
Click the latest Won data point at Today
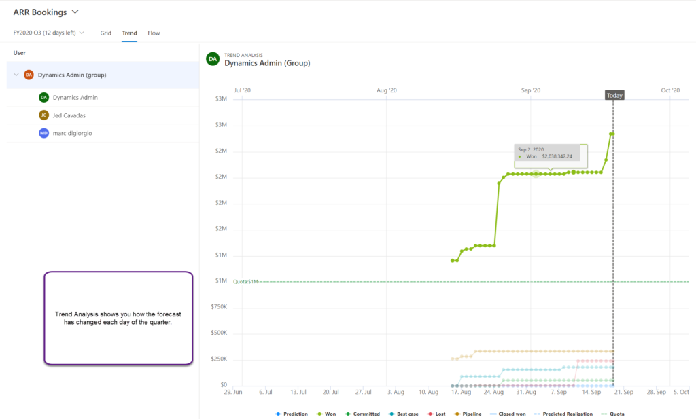(612, 134)
